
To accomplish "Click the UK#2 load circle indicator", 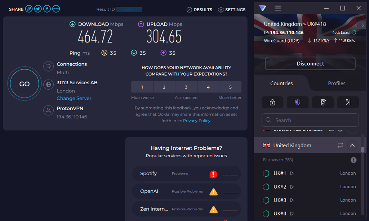I will point(266,187).
